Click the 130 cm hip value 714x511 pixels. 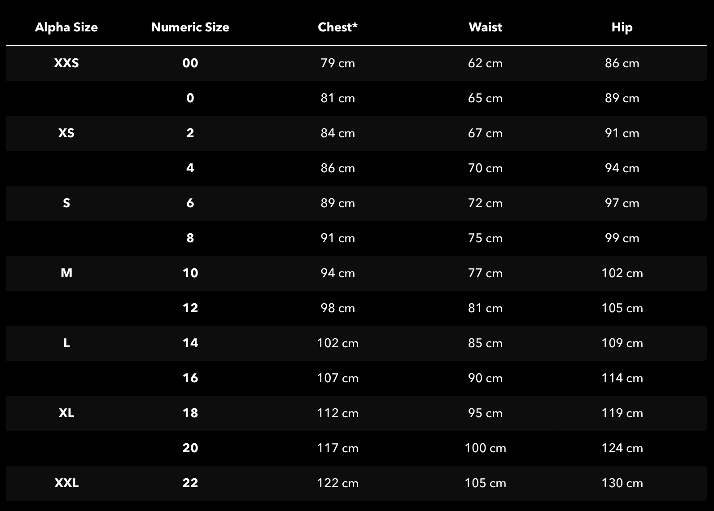(x=622, y=483)
